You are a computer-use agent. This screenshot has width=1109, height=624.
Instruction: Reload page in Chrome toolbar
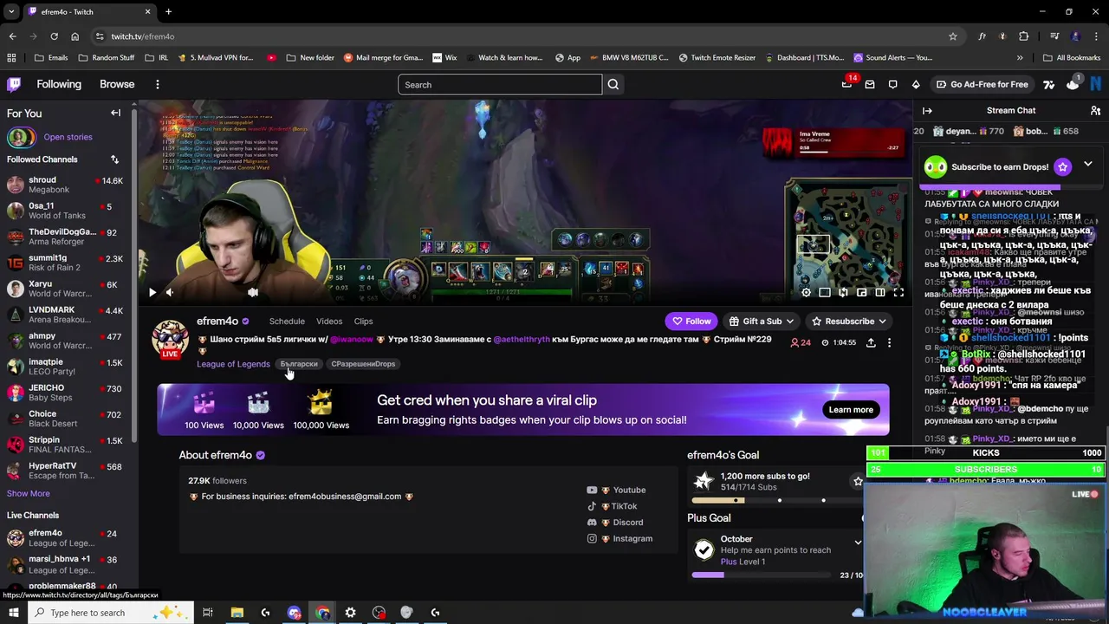(54, 36)
